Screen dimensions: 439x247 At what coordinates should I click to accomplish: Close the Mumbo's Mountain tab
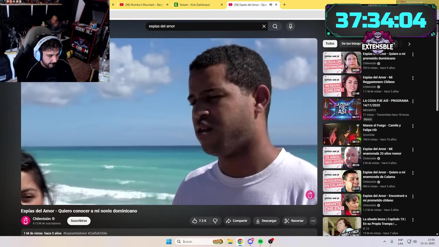(x=167, y=5)
